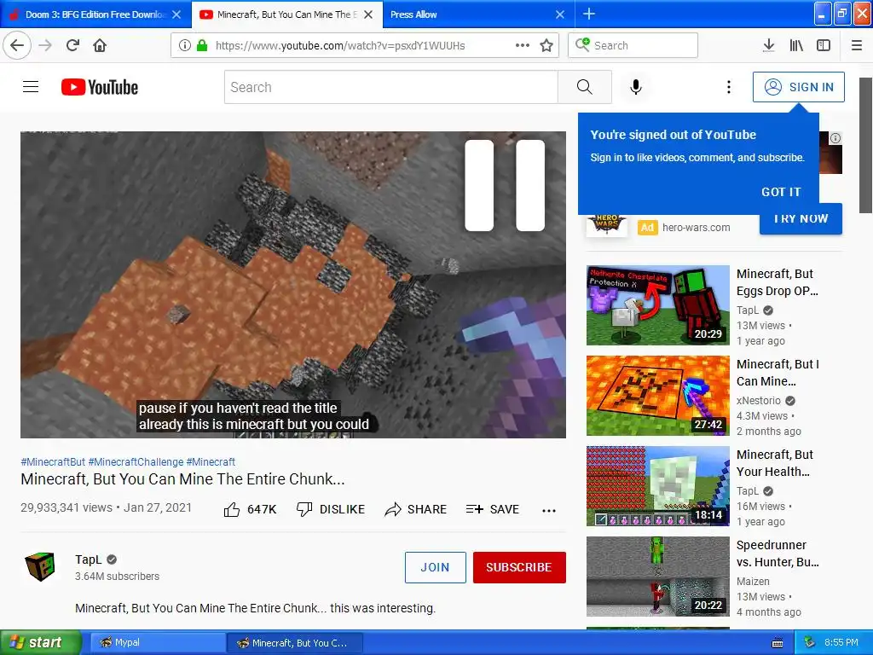Viewport: 873px width, 655px height.
Task: Open the TapL channel avatar
Action: (x=40, y=567)
